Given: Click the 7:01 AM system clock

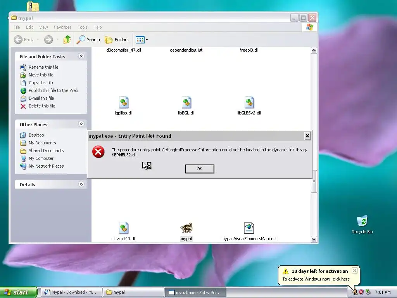Looking at the screenshot, I should 383,292.
